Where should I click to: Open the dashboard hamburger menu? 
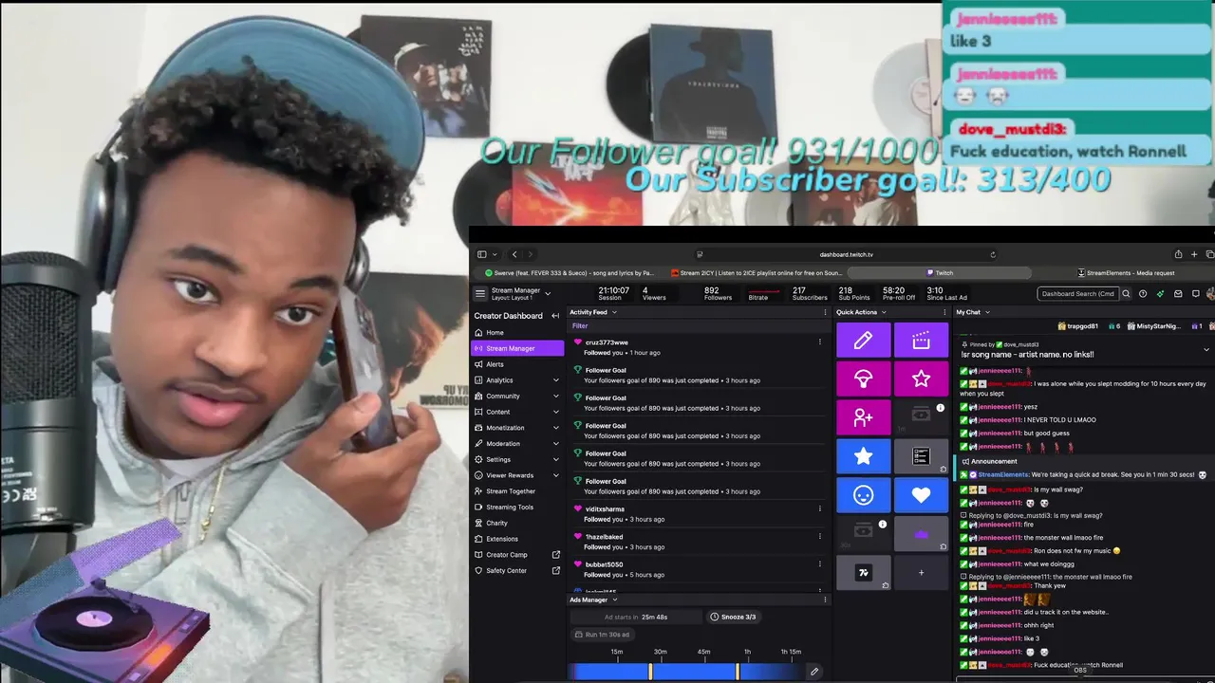point(480,294)
